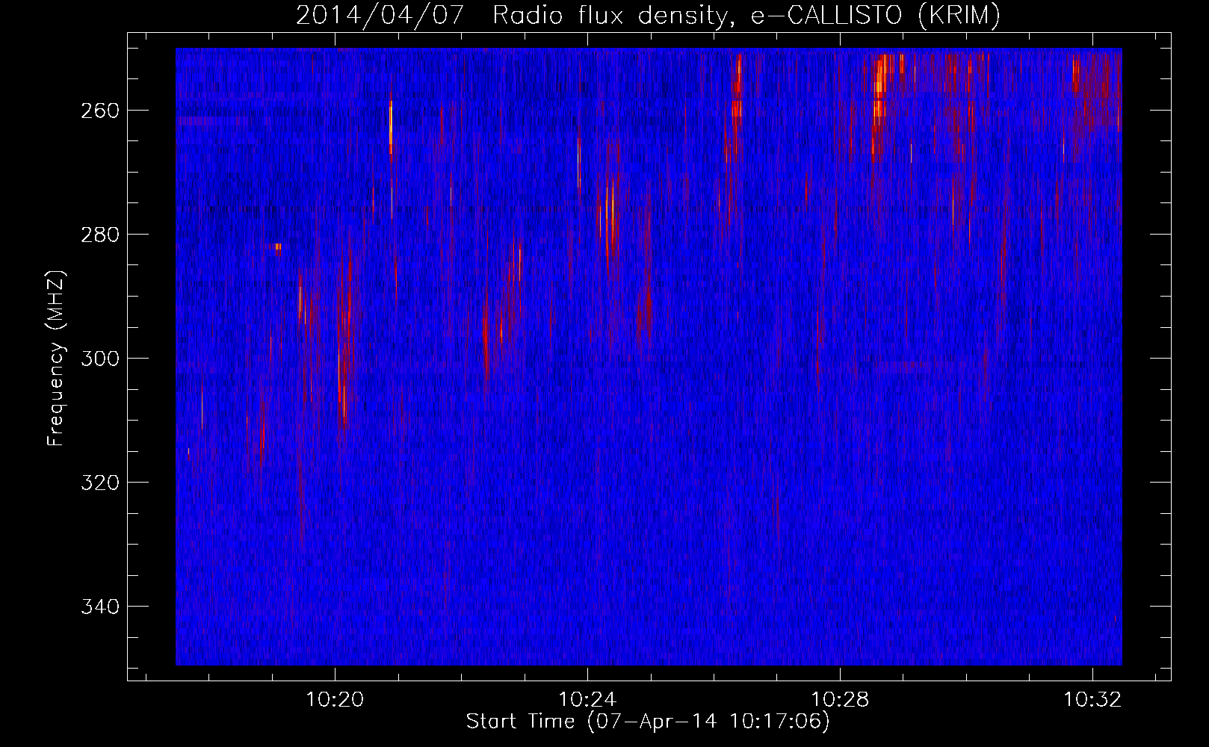This screenshot has width=1209, height=747.
Task: Click the 280 frequency tick label
Action: click(x=100, y=235)
